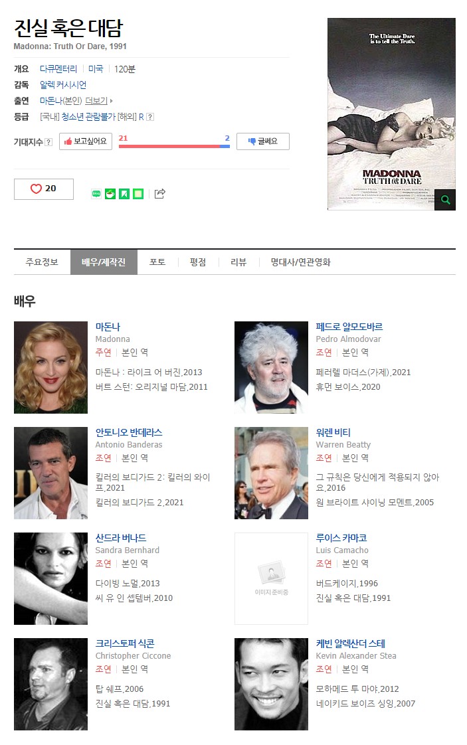467x745 pixels.
Task: Click actor name 워렌 비티
Action: point(333,432)
